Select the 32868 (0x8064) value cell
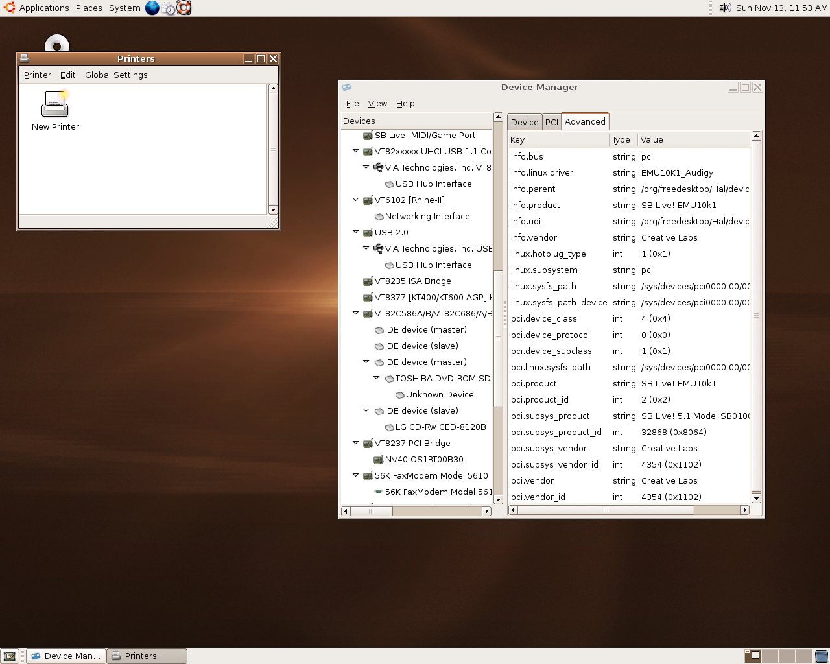The image size is (830, 664). (674, 433)
